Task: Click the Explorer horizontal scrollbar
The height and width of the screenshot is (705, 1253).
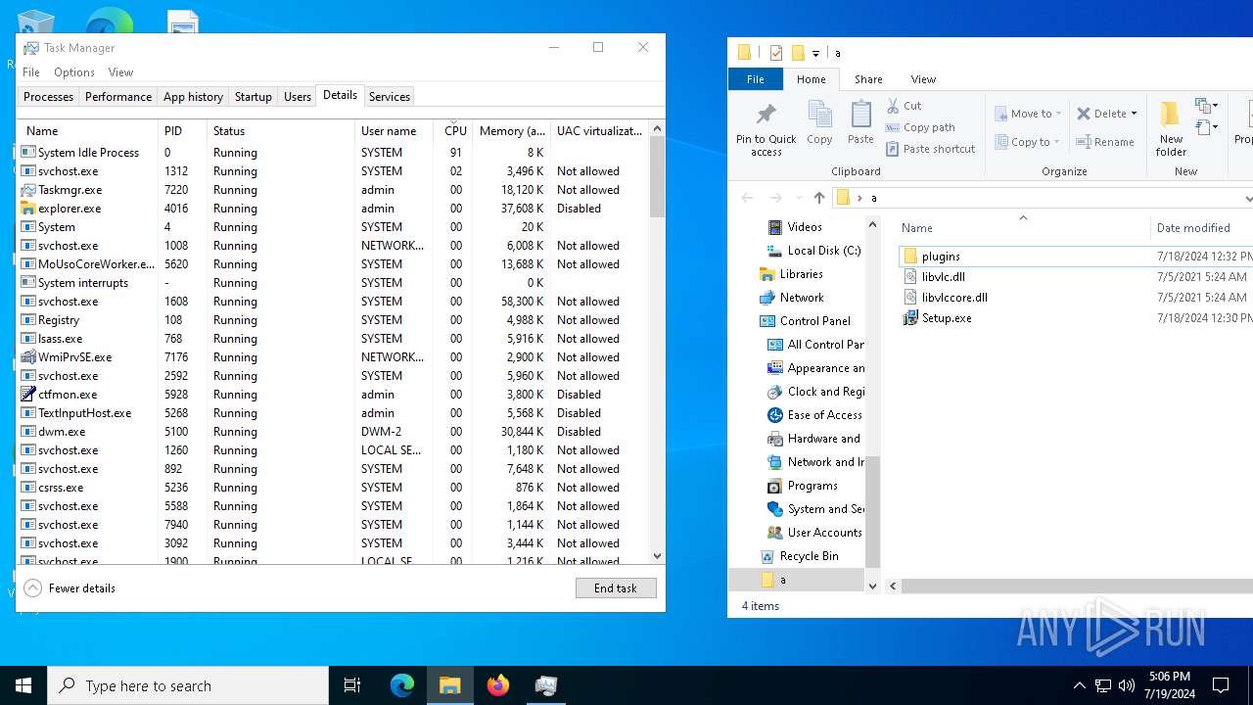Action: tap(1077, 586)
